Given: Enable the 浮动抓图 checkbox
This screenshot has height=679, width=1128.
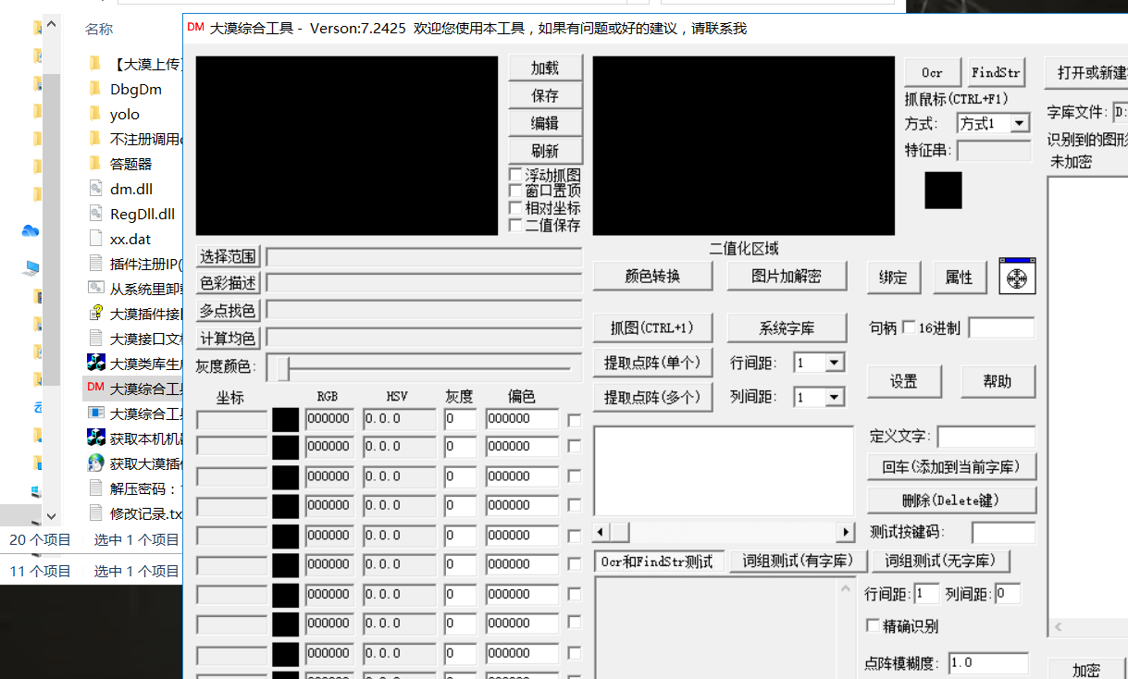Looking at the screenshot, I should (515, 175).
